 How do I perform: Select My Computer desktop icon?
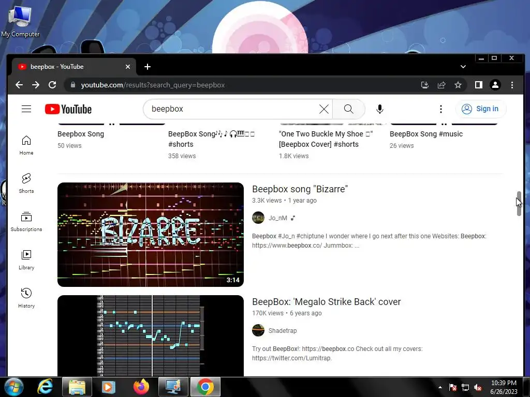20,22
